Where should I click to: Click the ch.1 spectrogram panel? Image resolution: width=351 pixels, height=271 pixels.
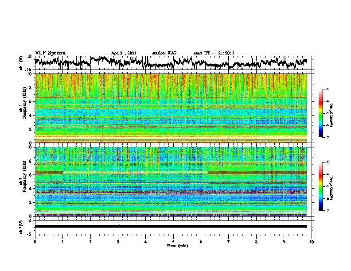171,108
